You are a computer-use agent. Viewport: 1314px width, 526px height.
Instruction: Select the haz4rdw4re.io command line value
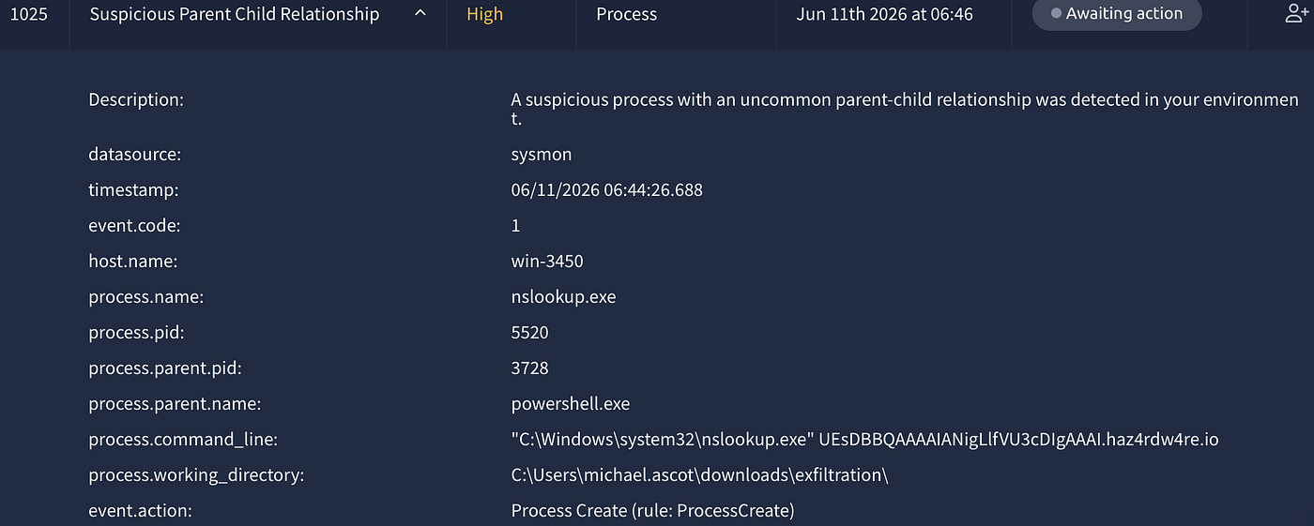pyautogui.click(x=864, y=440)
